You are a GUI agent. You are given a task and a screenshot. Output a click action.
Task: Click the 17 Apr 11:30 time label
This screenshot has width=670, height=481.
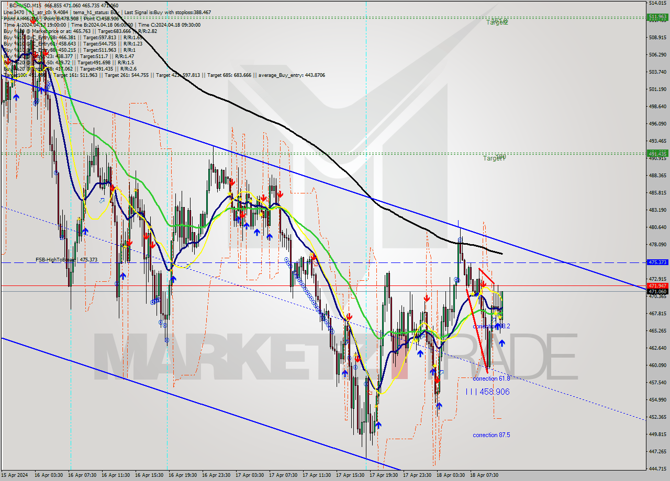pyautogui.click(x=317, y=475)
